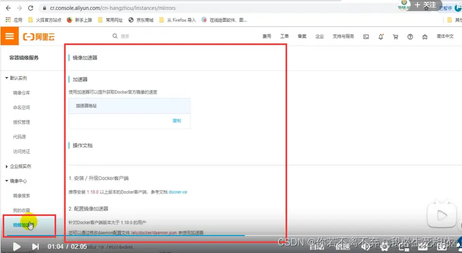Click the /etc/docker/daemon.json path text
This screenshot has height=253, width=462.
[154, 233]
